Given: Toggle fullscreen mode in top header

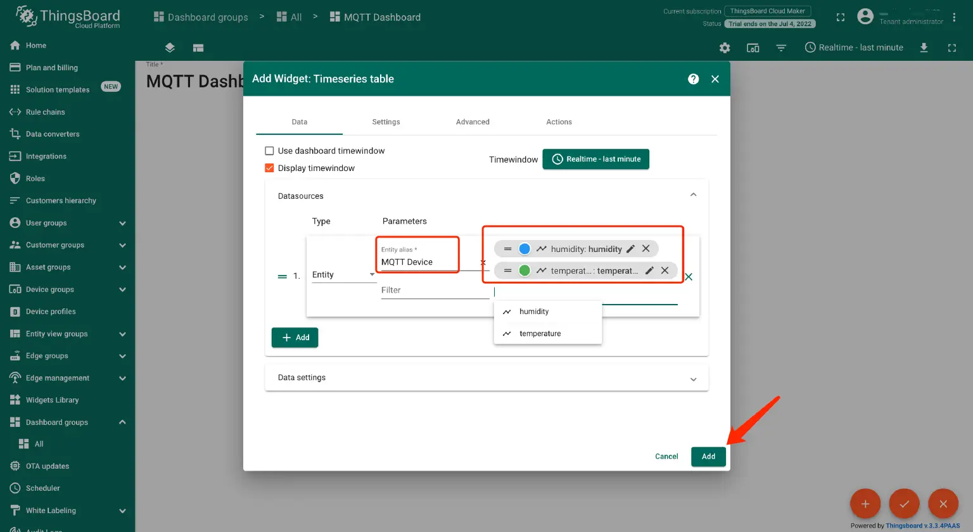Looking at the screenshot, I should tap(840, 18).
